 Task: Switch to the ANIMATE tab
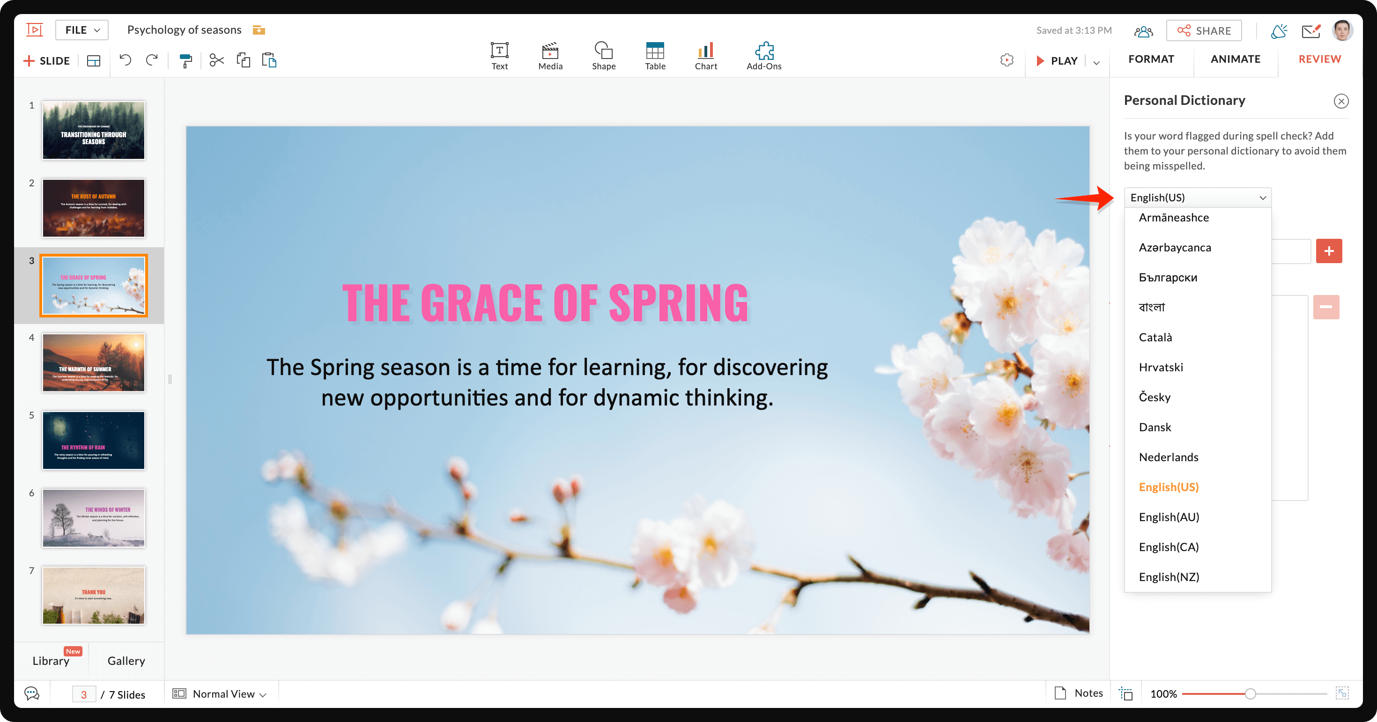tap(1236, 58)
